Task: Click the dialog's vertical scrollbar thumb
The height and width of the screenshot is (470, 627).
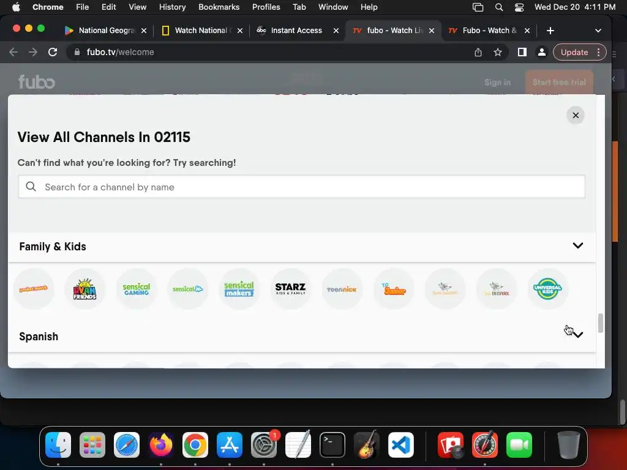Action: [x=600, y=323]
